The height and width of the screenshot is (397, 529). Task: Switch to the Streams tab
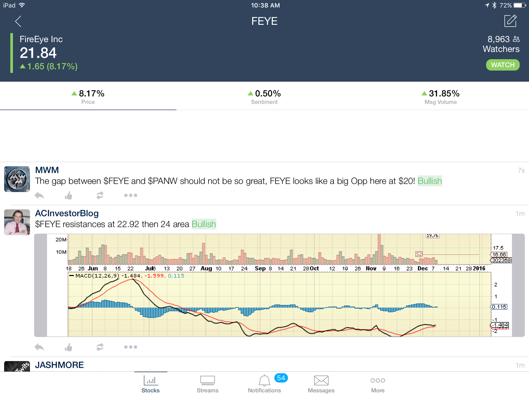coord(208,384)
